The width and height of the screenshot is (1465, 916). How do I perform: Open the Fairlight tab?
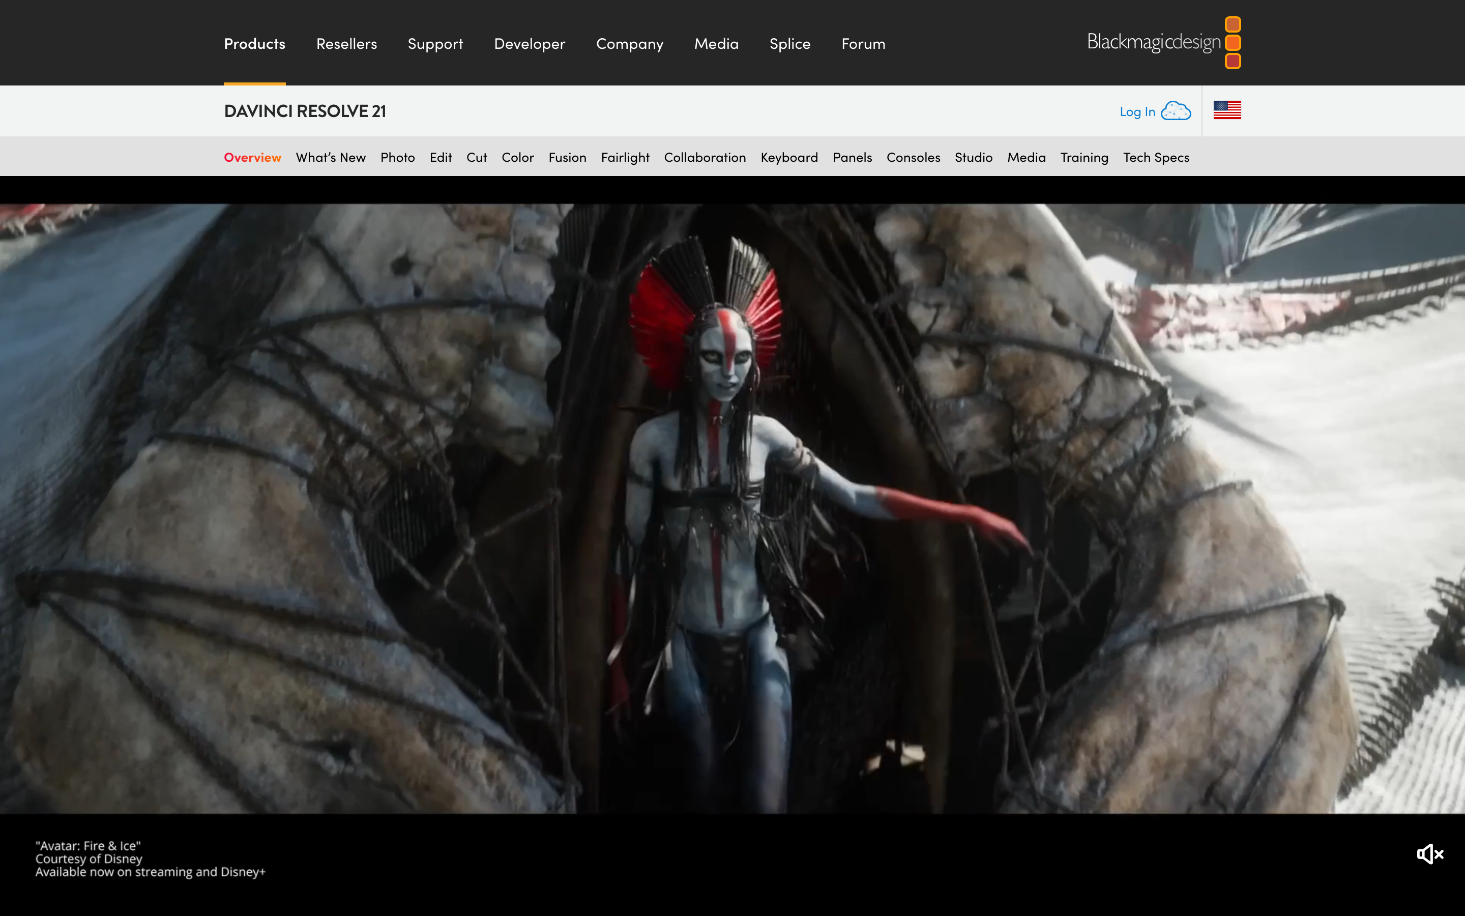pyautogui.click(x=625, y=157)
